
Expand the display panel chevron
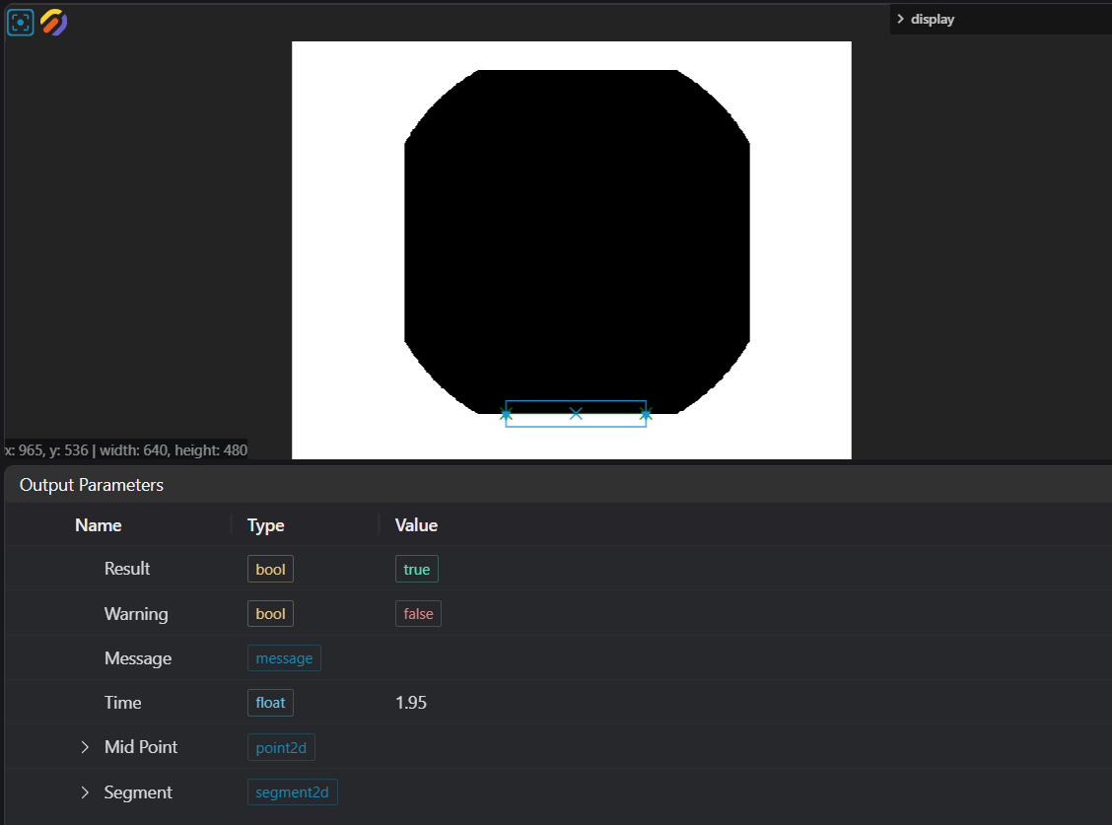pyautogui.click(x=900, y=19)
